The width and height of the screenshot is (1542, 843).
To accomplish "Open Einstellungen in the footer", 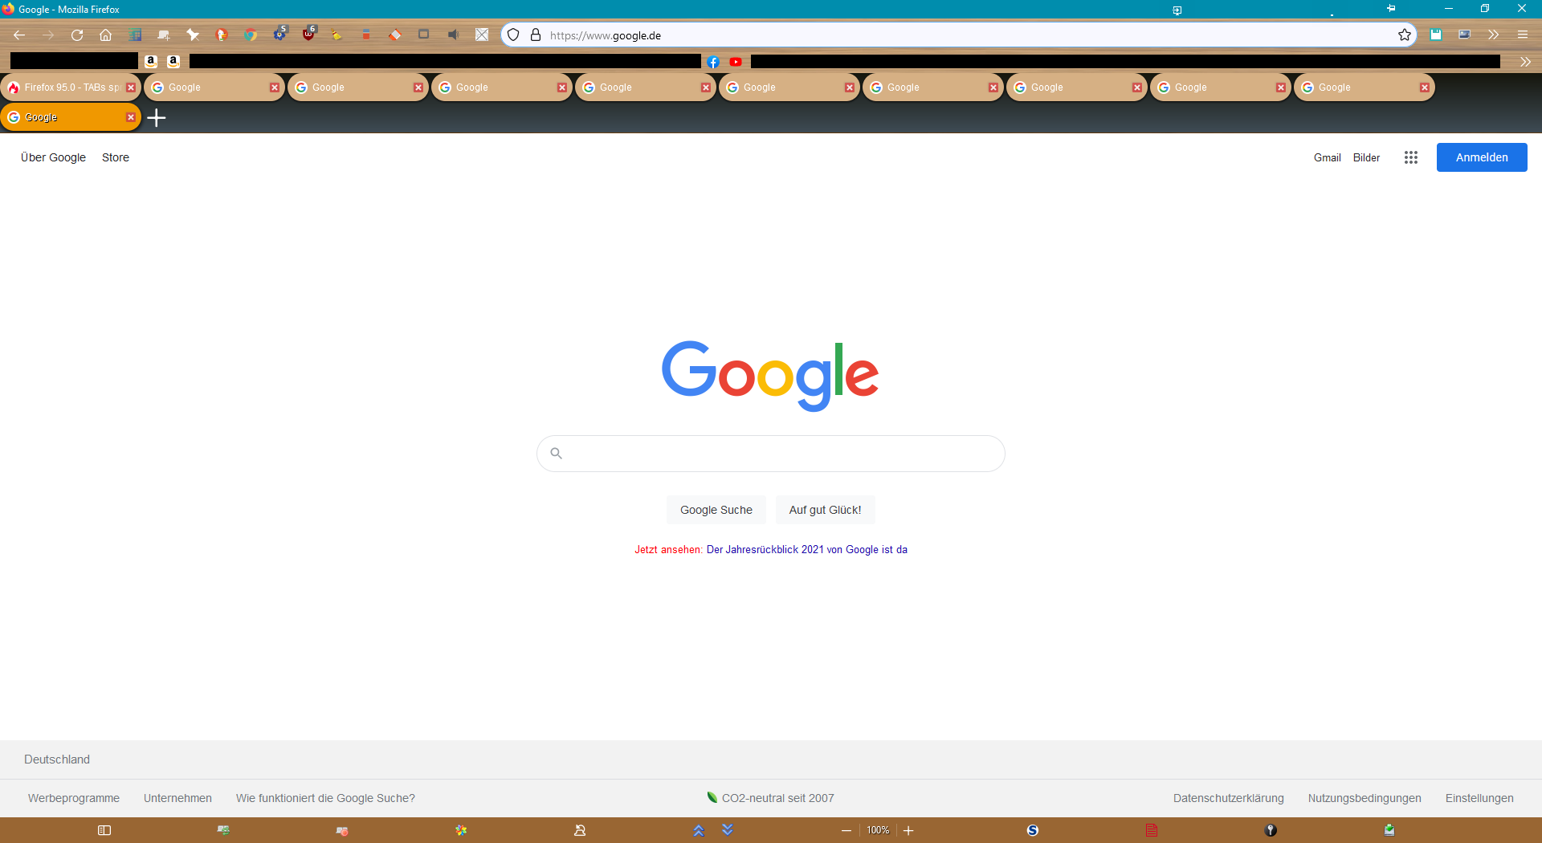I will click(x=1479, y=798).
